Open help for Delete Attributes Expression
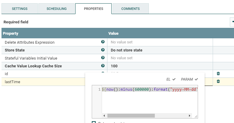Image resolution: width=234 pixels, height=123 pixels. [103, 42]
